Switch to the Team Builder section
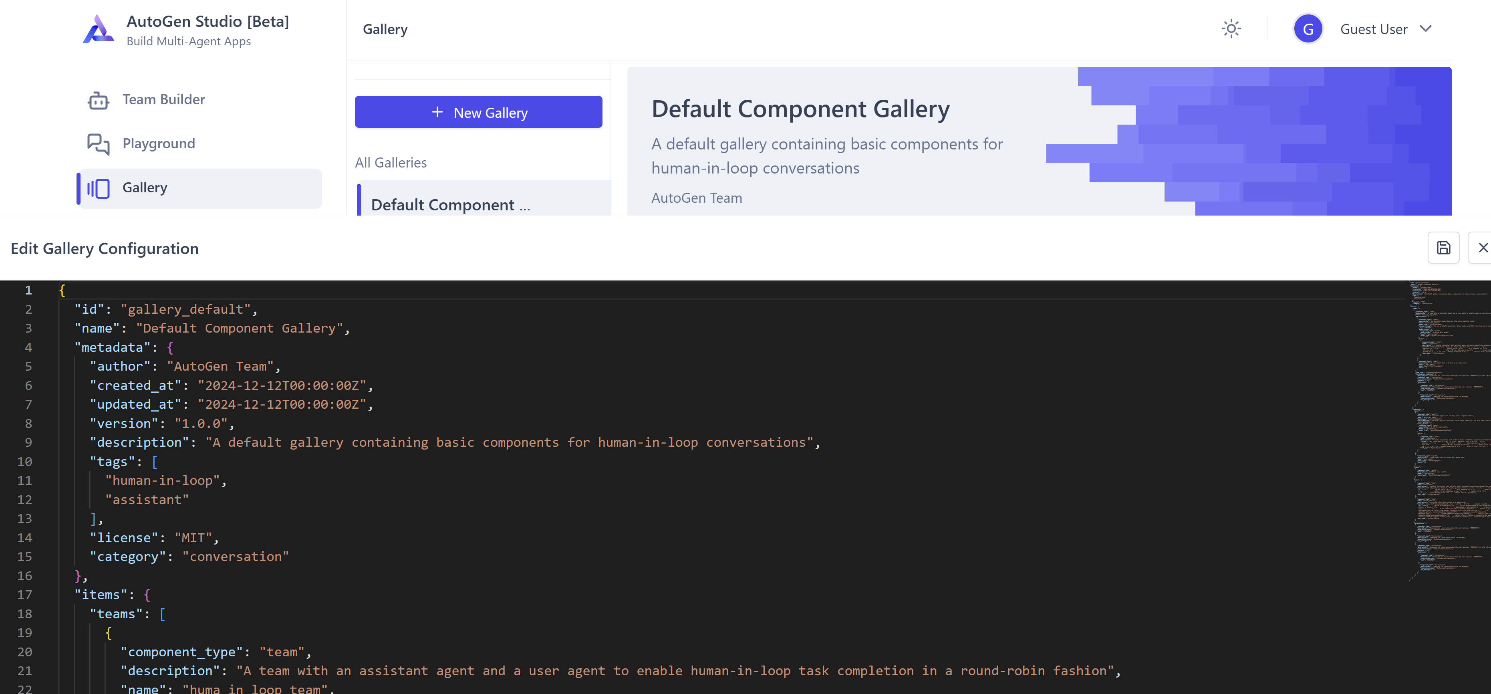 pos(163,99)
